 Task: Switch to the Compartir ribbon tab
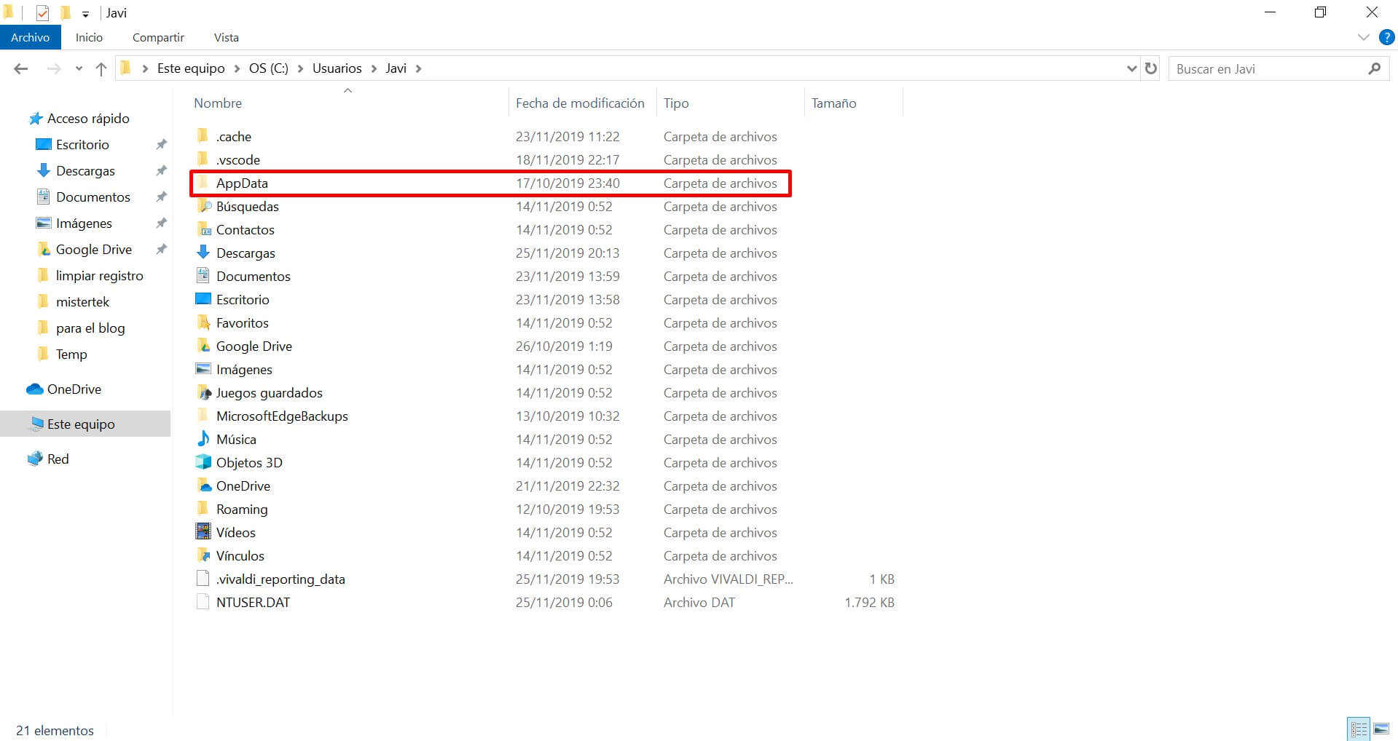point(158,37)
